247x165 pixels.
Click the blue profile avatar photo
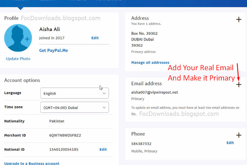tap(18, 38)
